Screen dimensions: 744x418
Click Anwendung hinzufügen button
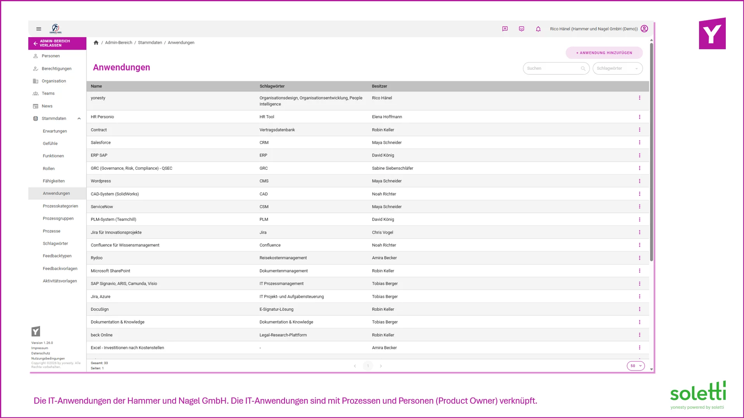[604, 53]
